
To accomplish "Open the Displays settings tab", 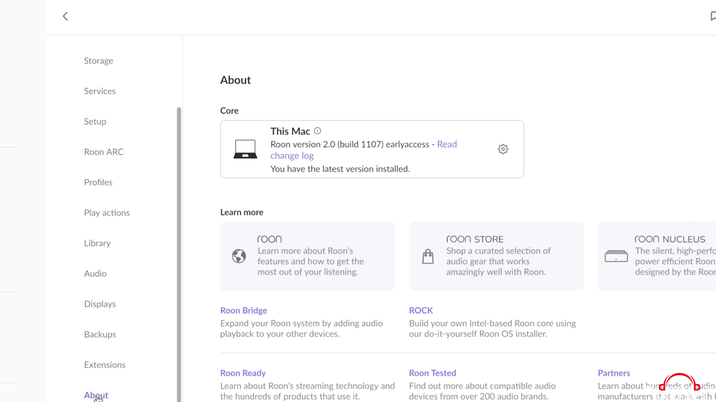I will pyautogui.click(x=100, y=304).
